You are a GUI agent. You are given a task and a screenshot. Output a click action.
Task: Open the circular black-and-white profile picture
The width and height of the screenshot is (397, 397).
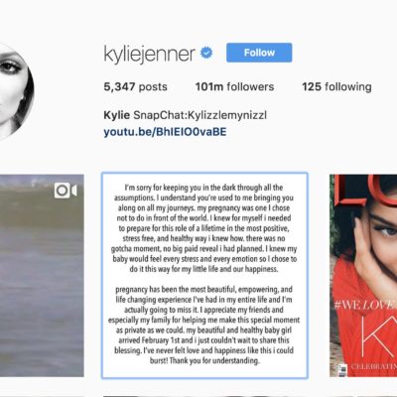click(13, 91)
